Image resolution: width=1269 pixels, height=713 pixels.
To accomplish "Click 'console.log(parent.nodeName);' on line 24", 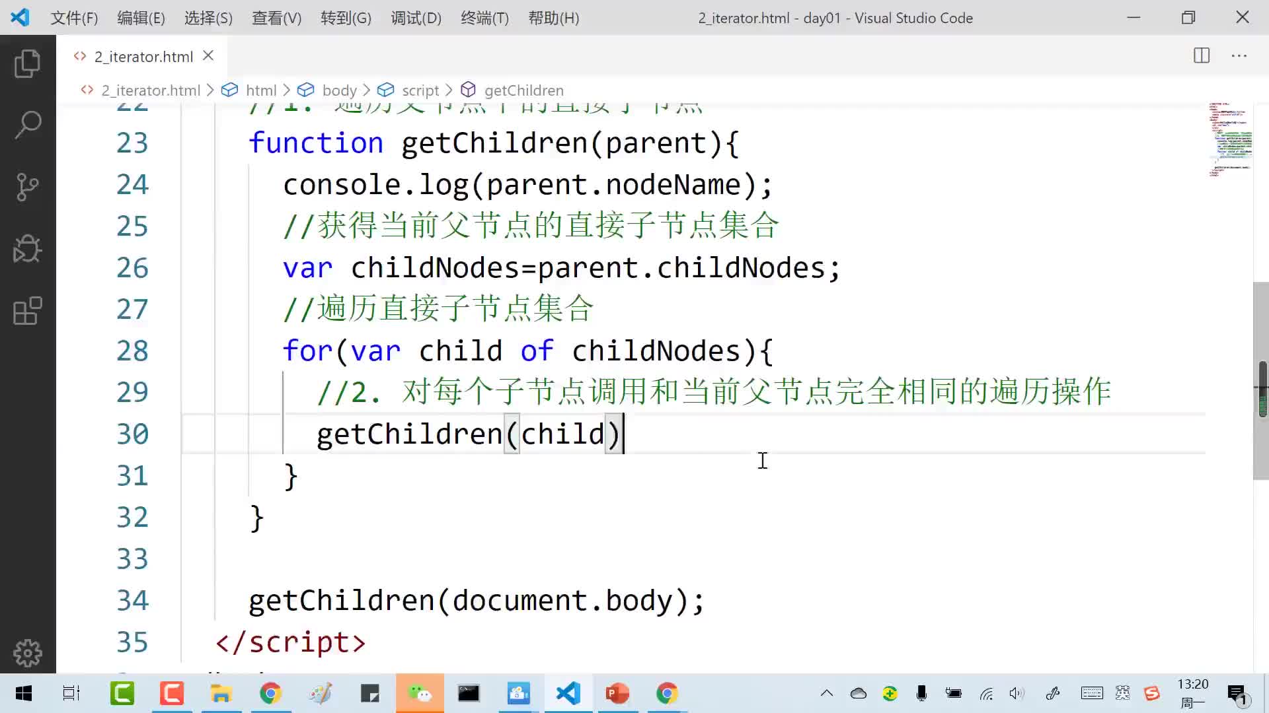I will tap(527, 185).
